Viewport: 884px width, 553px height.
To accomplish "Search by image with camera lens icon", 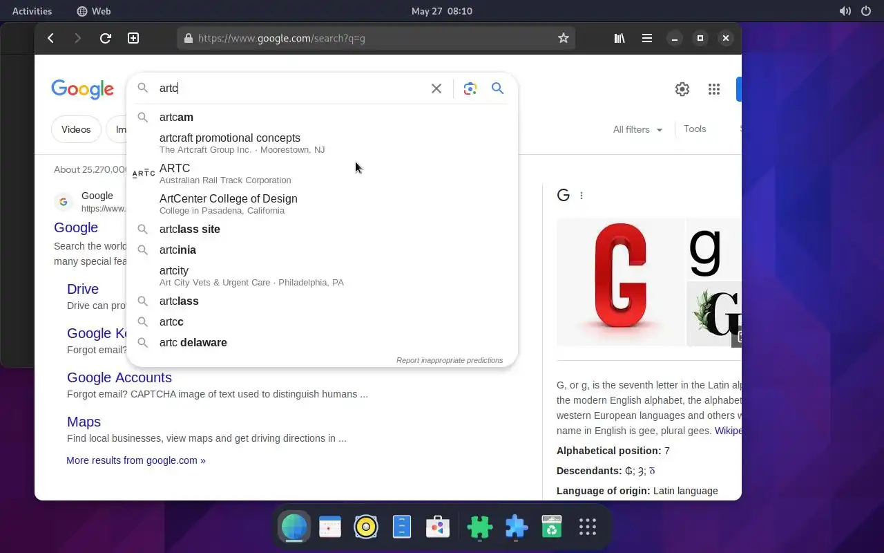I will (470, 88).
